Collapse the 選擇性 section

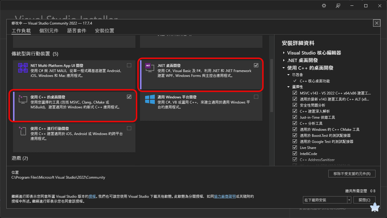coord(289,87)
